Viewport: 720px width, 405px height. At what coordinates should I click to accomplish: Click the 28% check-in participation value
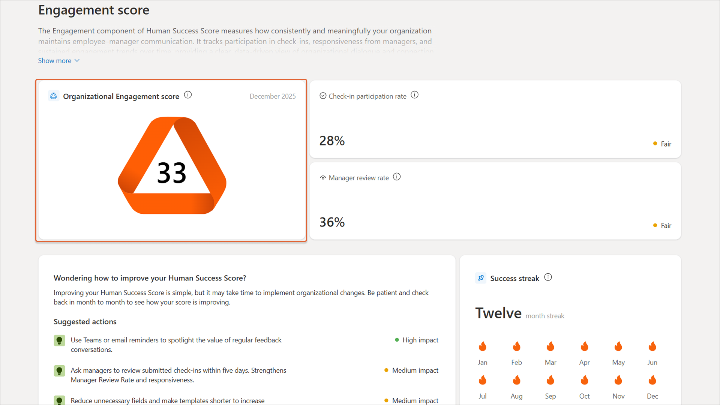click(x=332, y=141)
